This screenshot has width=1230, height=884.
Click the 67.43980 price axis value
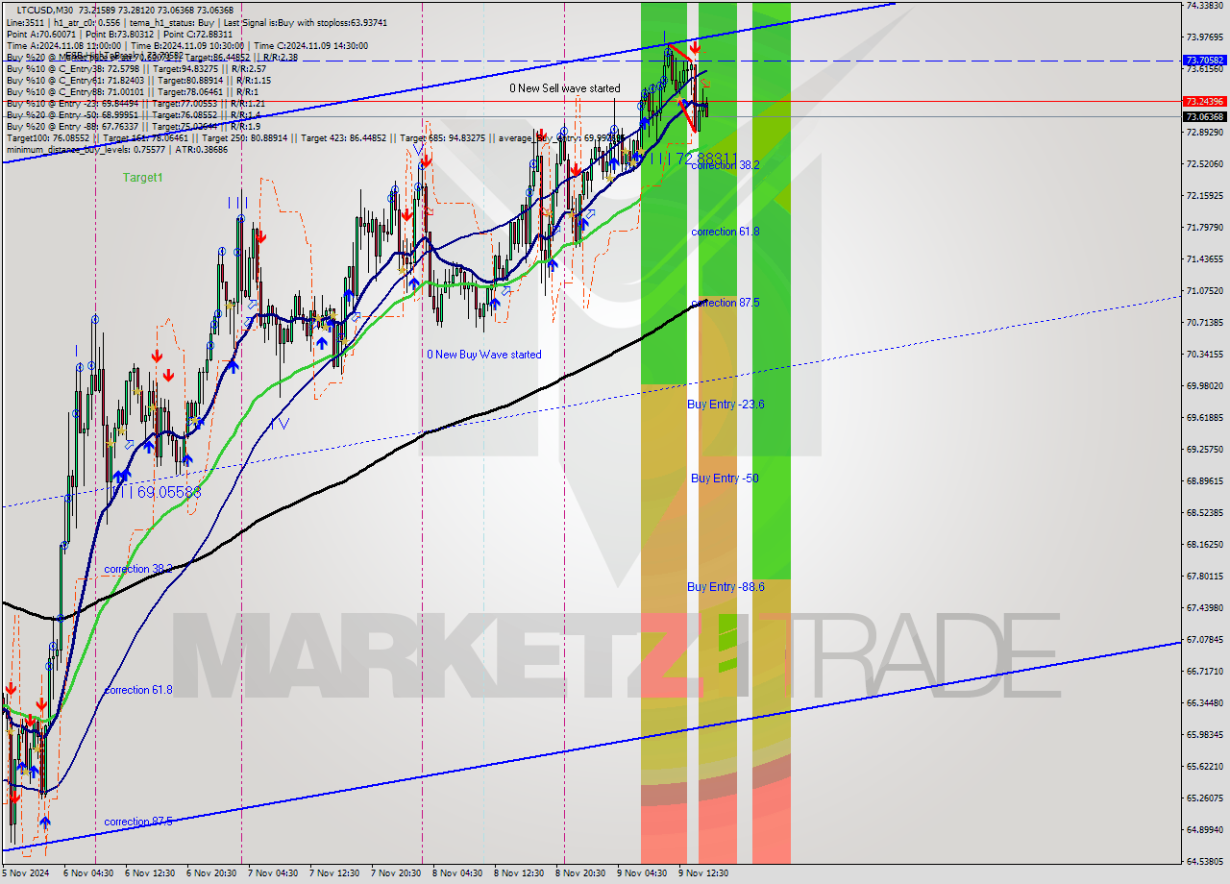tap(1204, 608)
